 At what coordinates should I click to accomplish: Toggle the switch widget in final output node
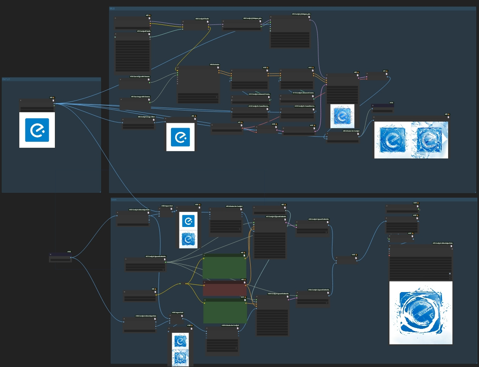(450, 274)
